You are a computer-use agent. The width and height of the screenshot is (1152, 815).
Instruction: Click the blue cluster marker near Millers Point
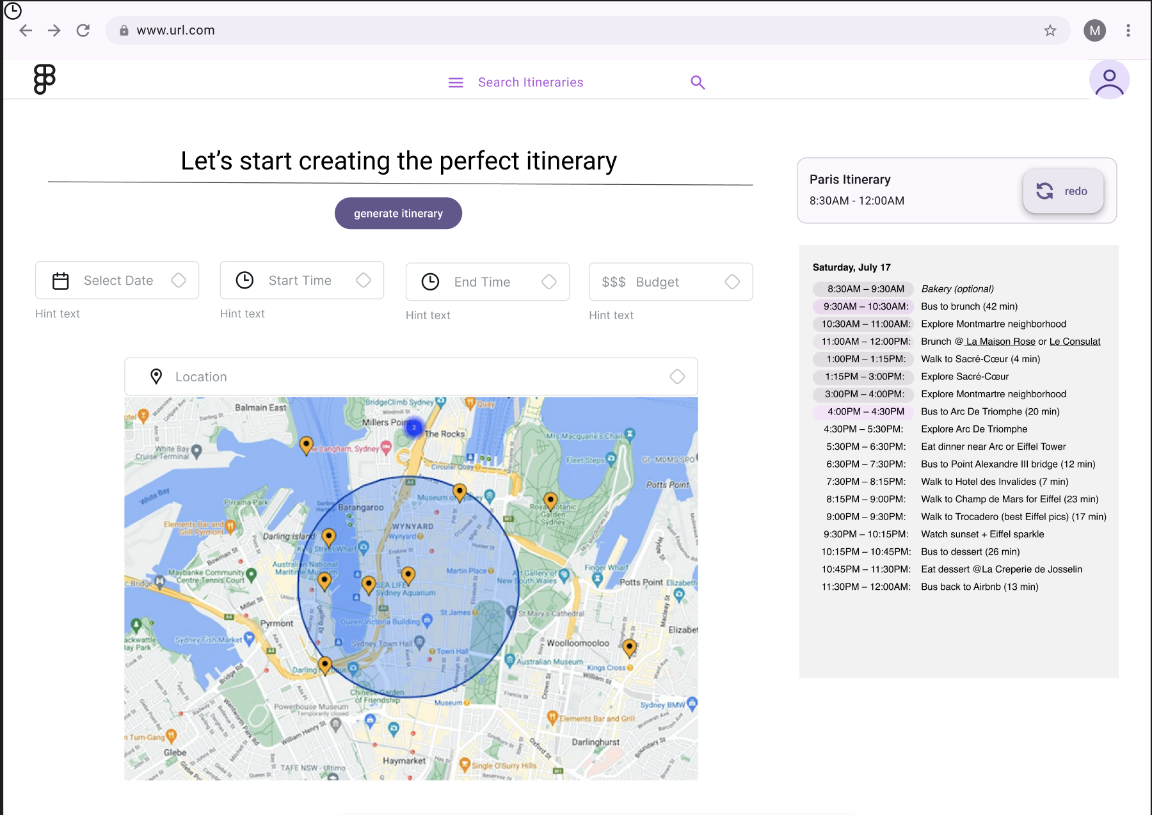(x=414, y=427)
